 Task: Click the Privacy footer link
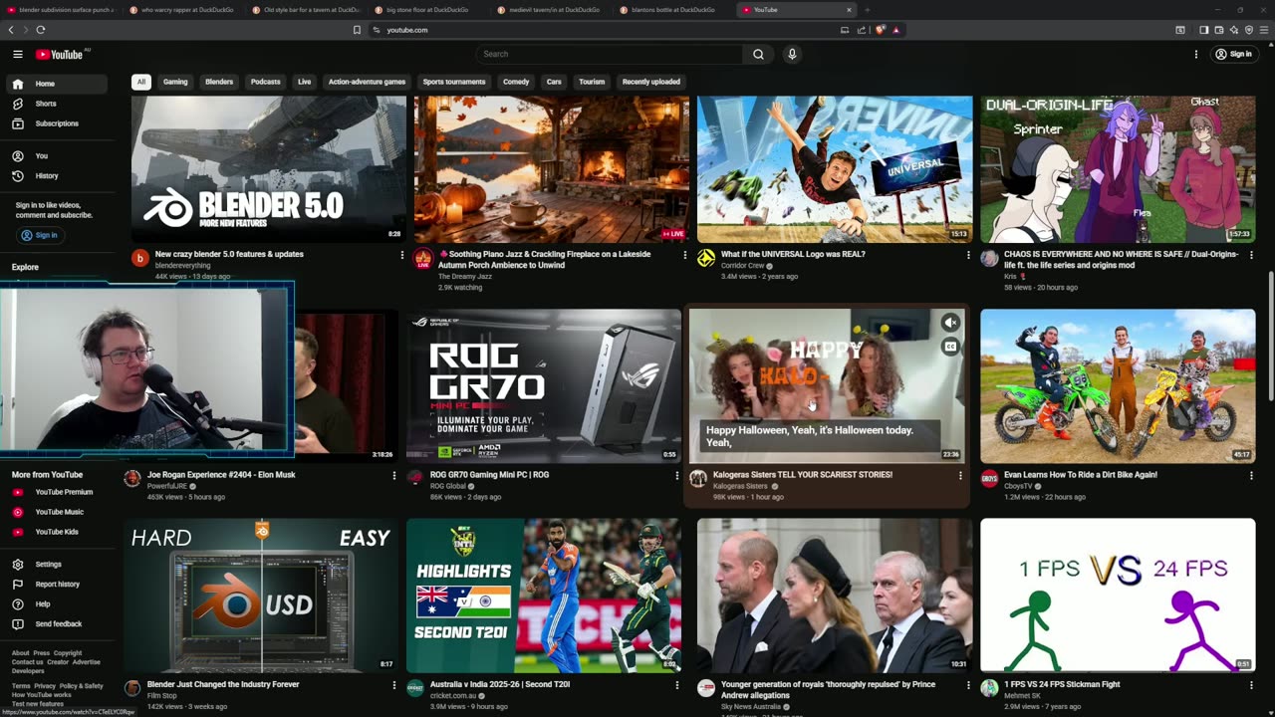click(x=45, y=686)
